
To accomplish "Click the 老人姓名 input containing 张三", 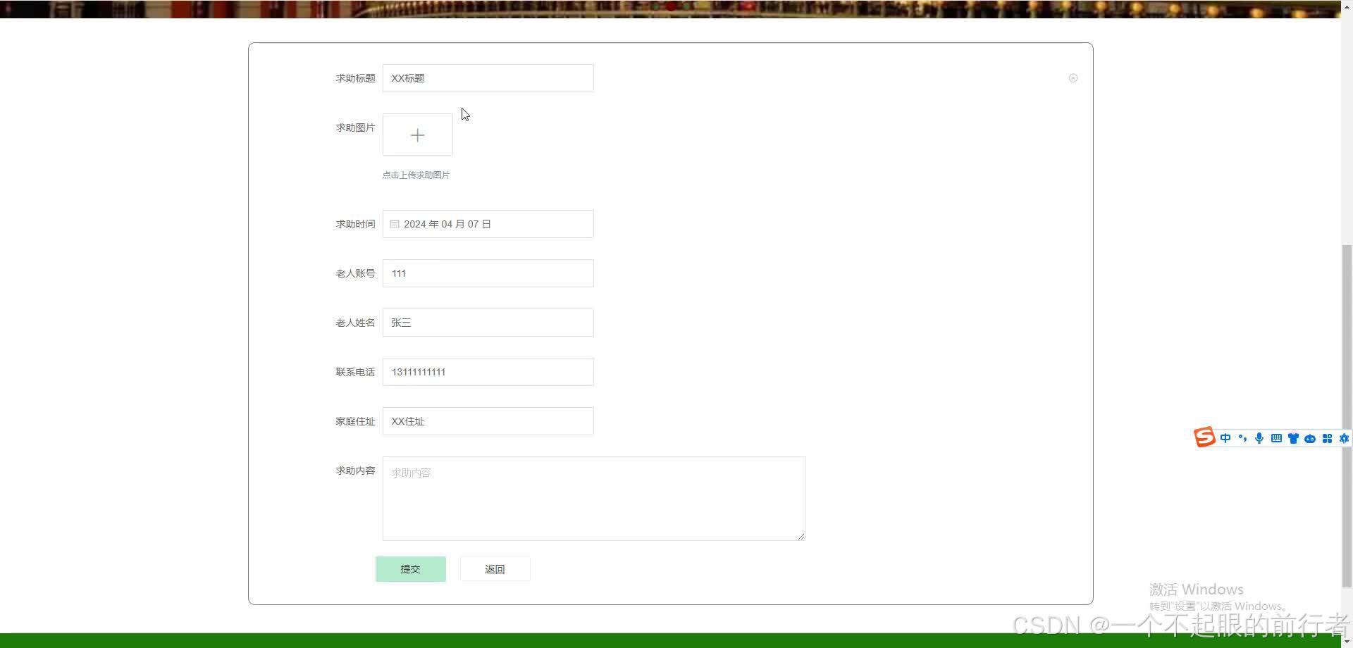I will pos(488,323).
